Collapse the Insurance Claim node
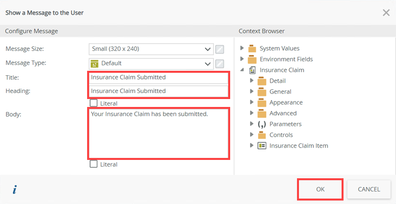Viewport: 396px width, 204px height. point(242,70)
